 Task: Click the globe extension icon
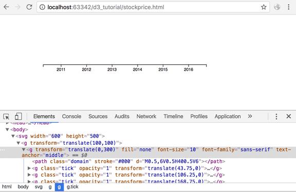coord(277,7)
